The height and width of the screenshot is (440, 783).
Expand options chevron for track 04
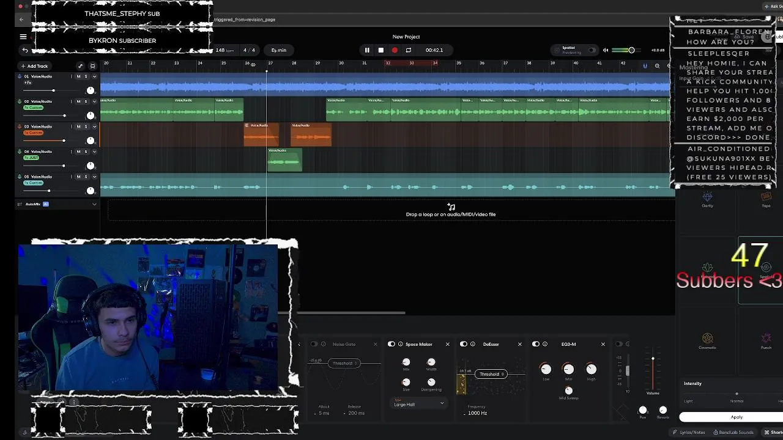[x=94, y=152]
